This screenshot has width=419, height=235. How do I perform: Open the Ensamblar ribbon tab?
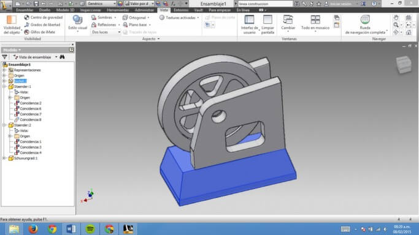[x=25, y=10]
